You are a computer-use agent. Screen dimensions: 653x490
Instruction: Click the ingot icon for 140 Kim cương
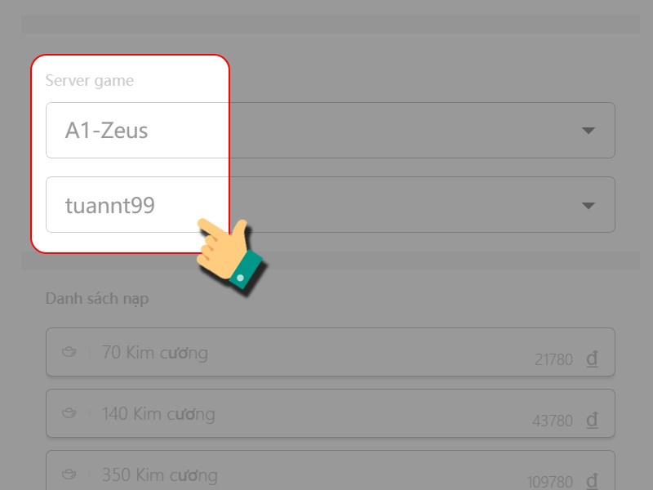click(69, 414)
